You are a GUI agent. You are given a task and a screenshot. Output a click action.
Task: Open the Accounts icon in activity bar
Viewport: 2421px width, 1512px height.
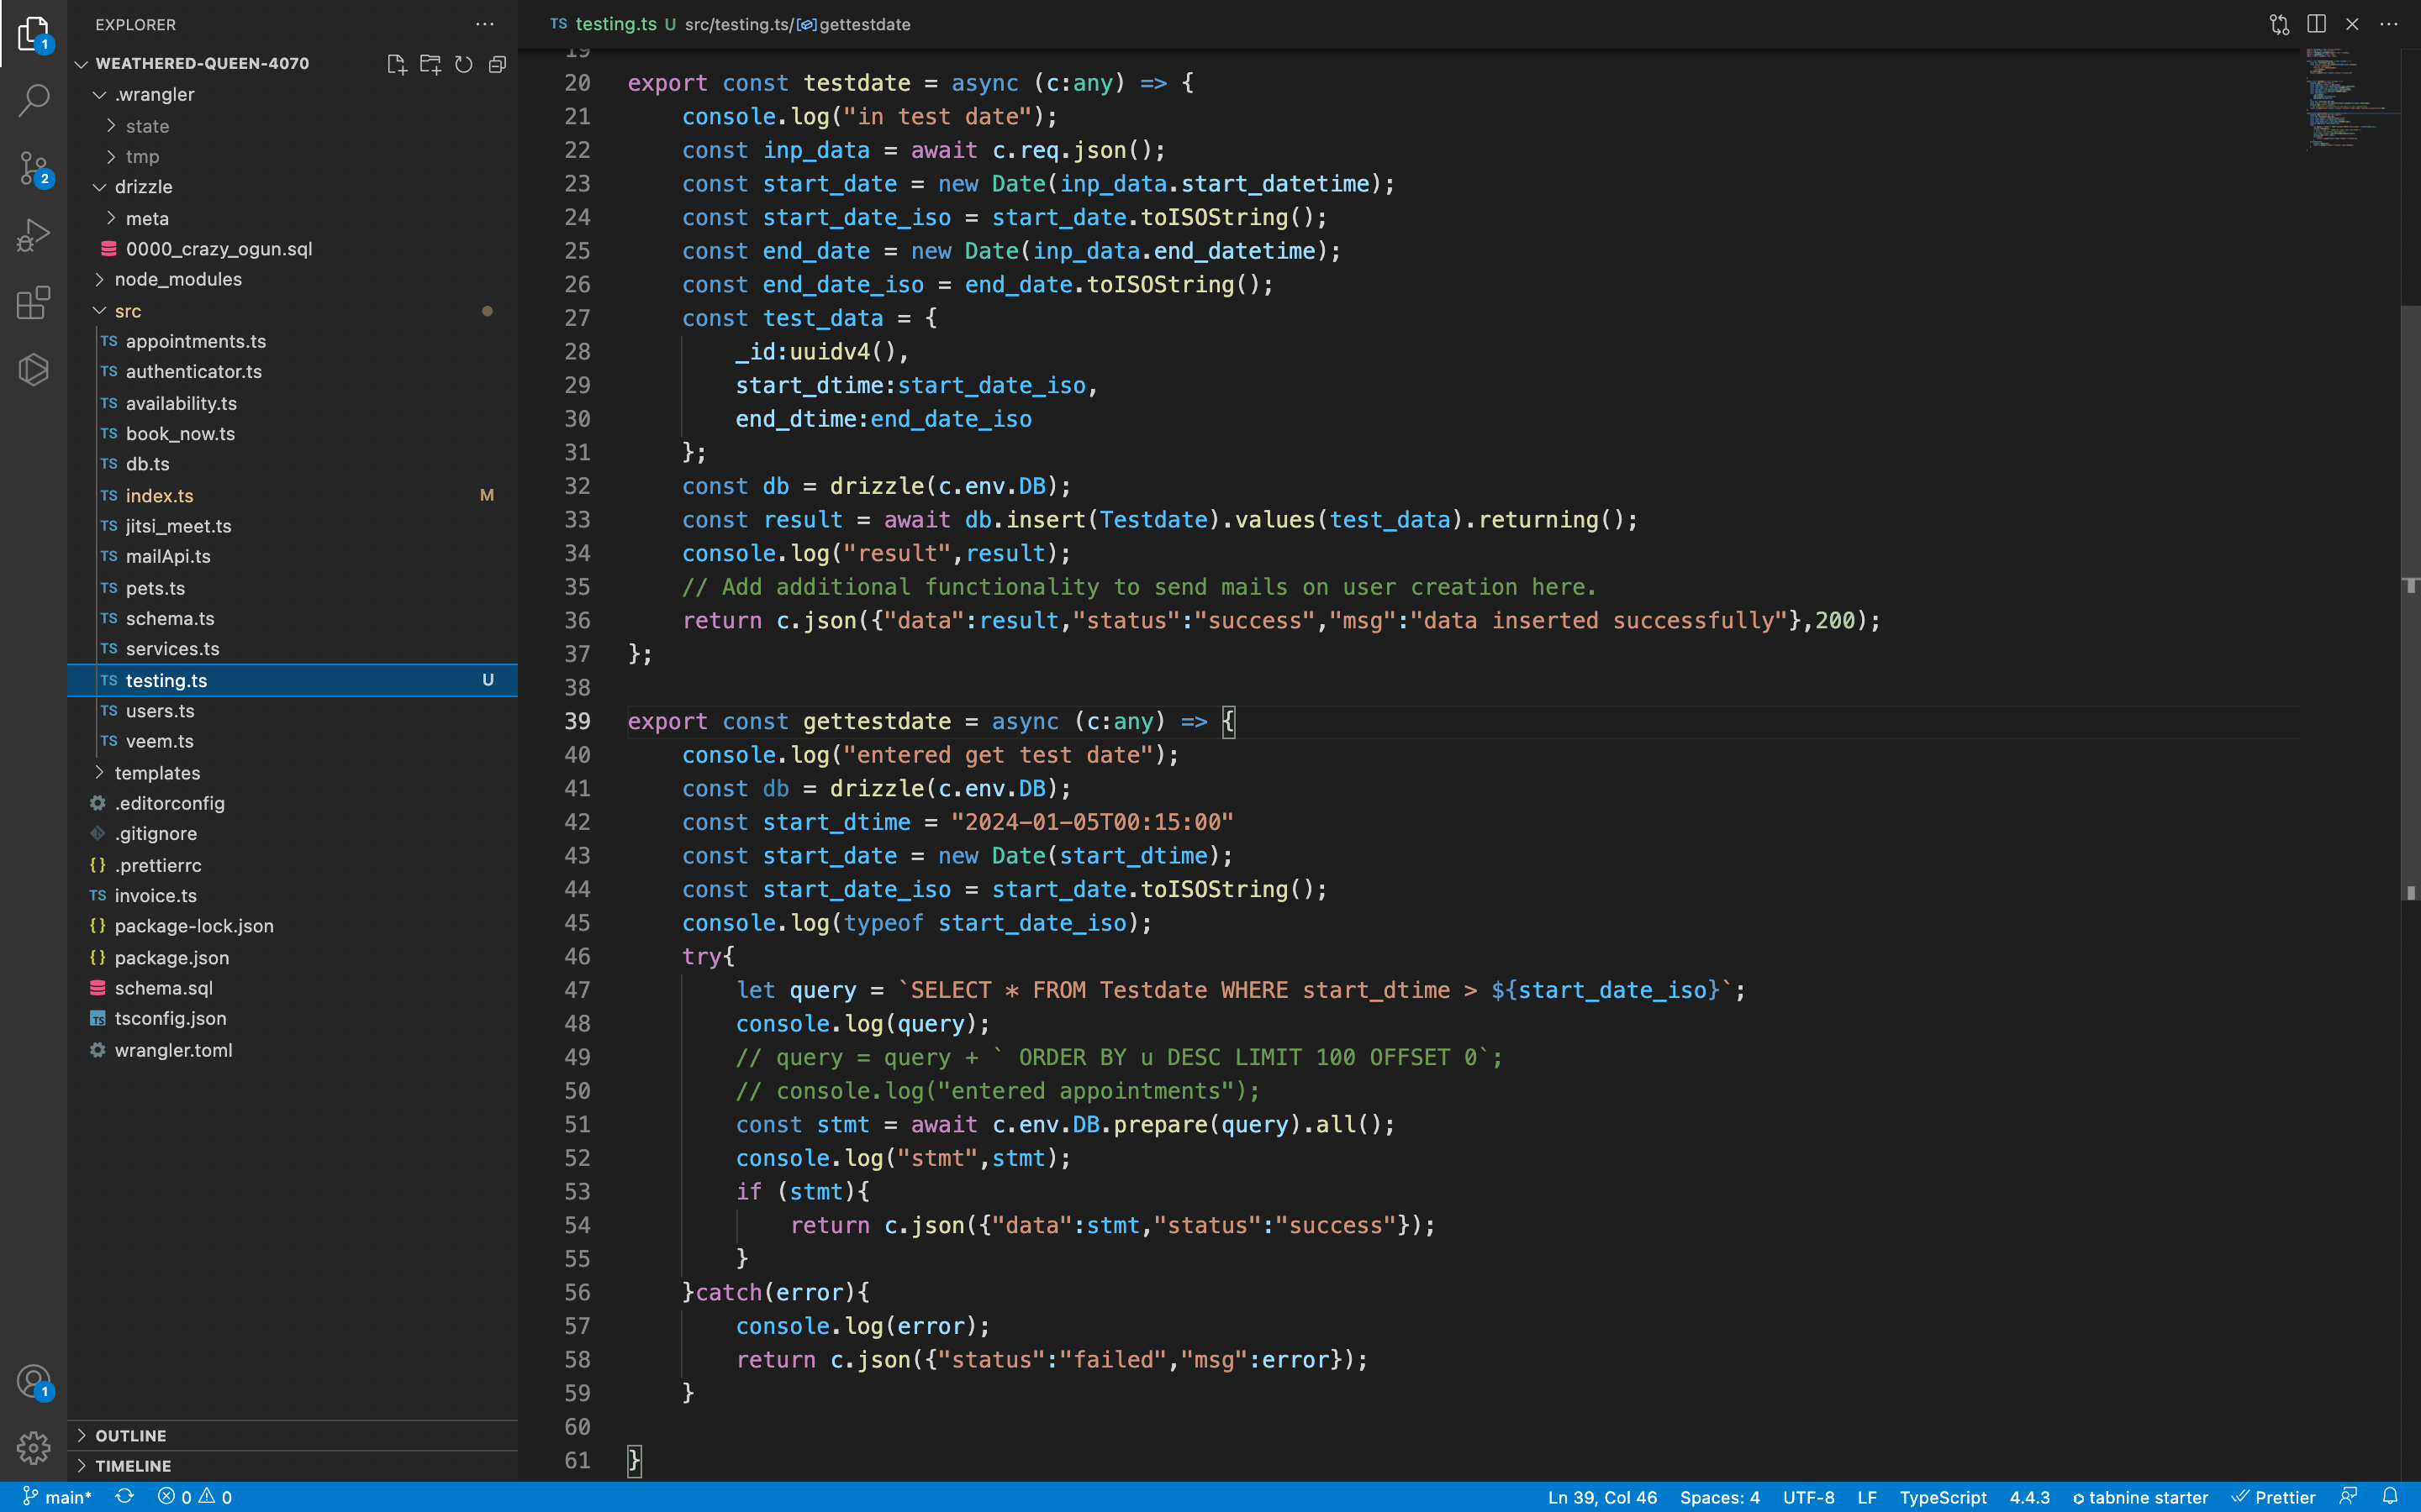(x=33, y=1379)
